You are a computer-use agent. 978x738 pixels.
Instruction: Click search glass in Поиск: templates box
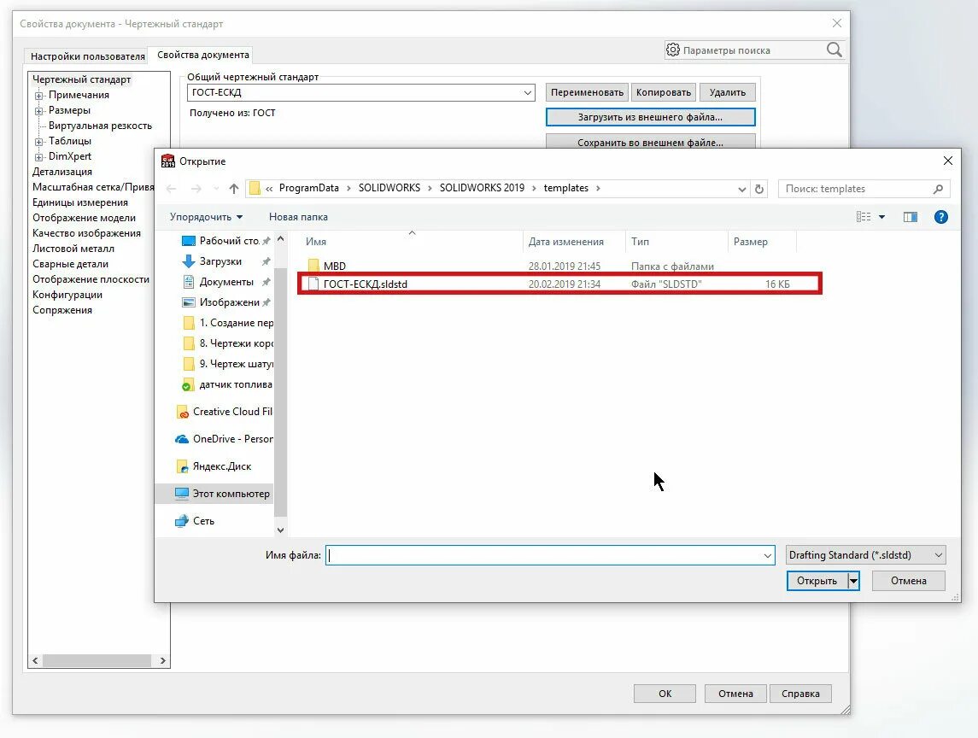click(x=938, y=189)
